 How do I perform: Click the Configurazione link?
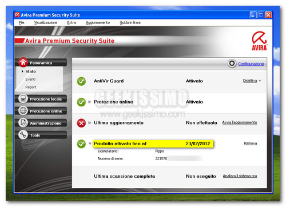pyautogui.click(x=251, y=63)
